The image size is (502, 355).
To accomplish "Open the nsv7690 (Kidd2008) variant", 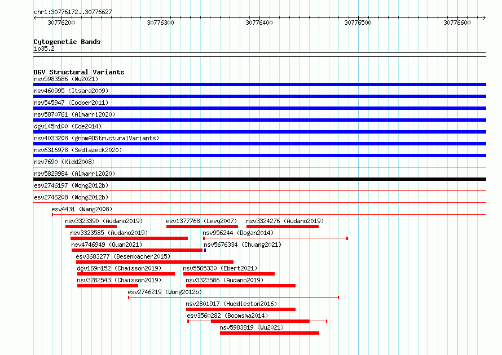I will pyautogui.click(x=64, y=162).
